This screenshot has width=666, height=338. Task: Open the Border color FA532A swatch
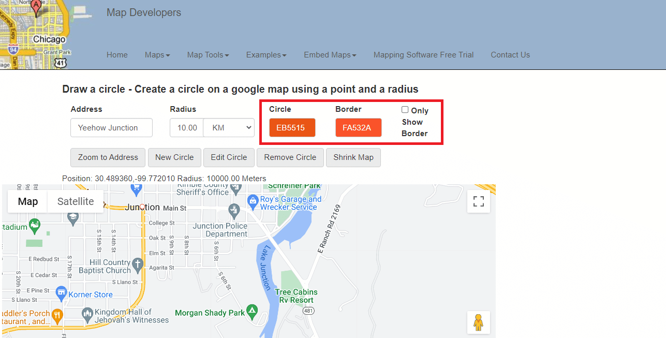pos(358,128)
